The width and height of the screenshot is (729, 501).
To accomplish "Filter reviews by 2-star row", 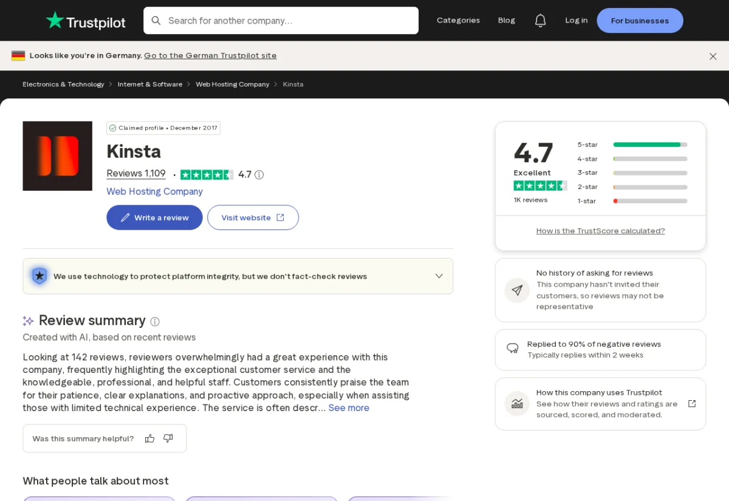I will click(x=632, y=187).
